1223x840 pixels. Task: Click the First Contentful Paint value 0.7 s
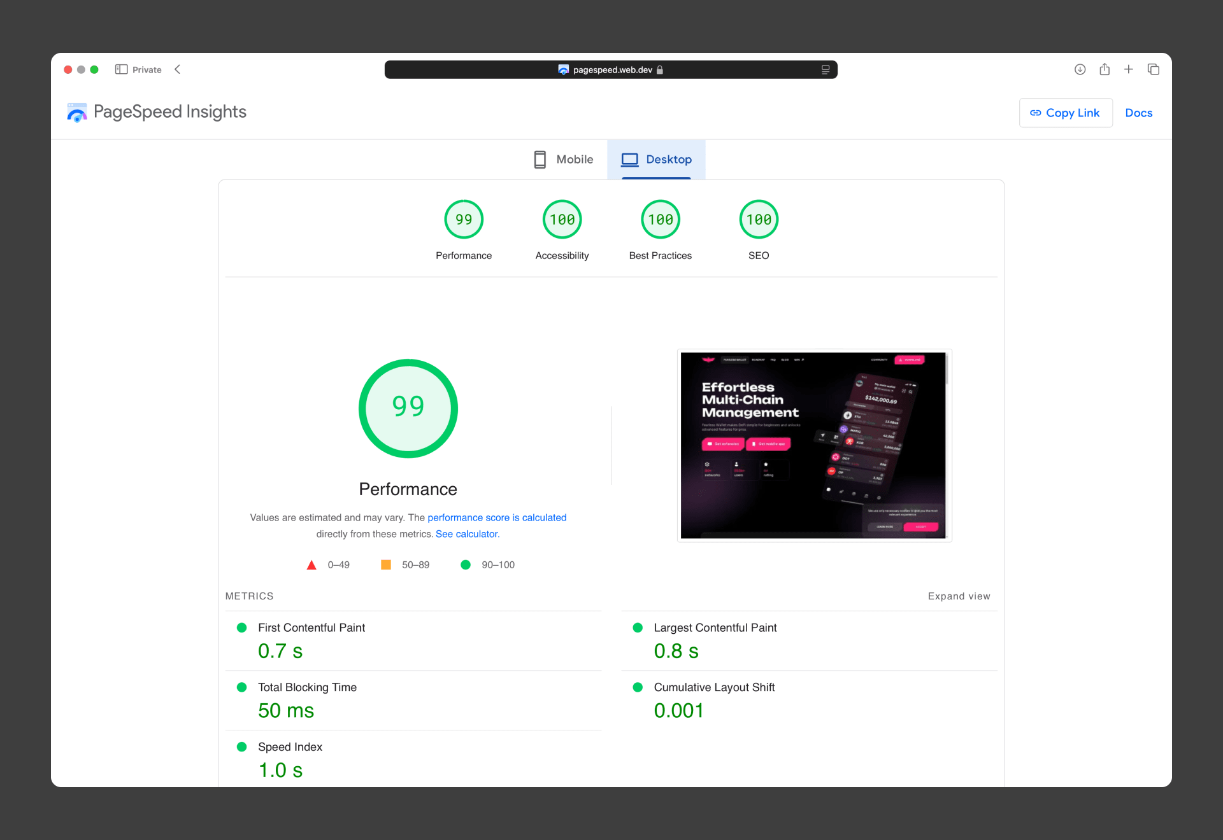280,651
